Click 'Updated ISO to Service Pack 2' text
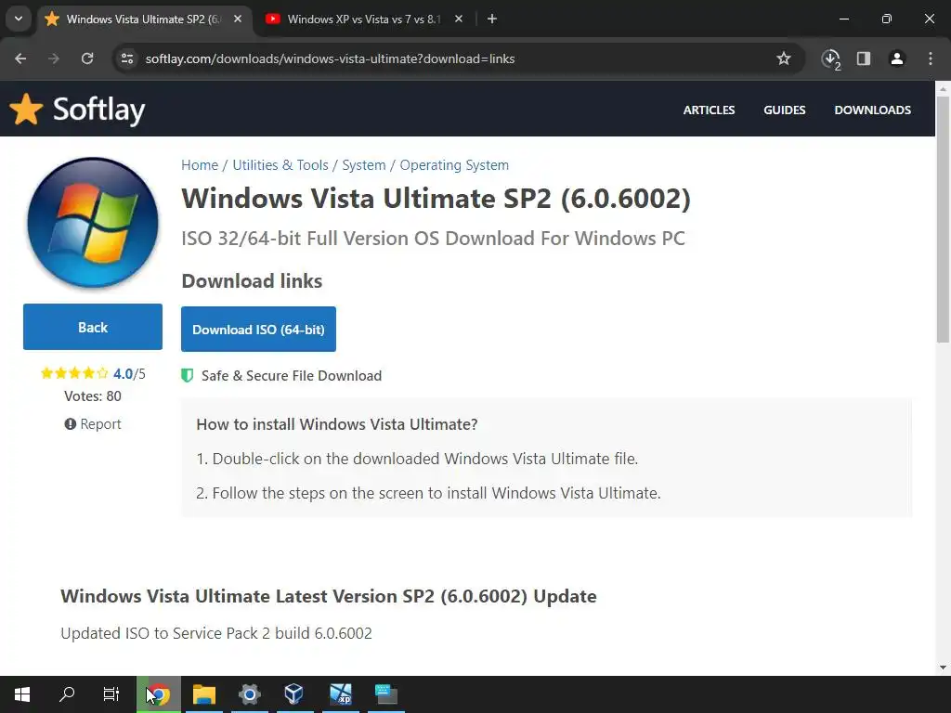 215,633
